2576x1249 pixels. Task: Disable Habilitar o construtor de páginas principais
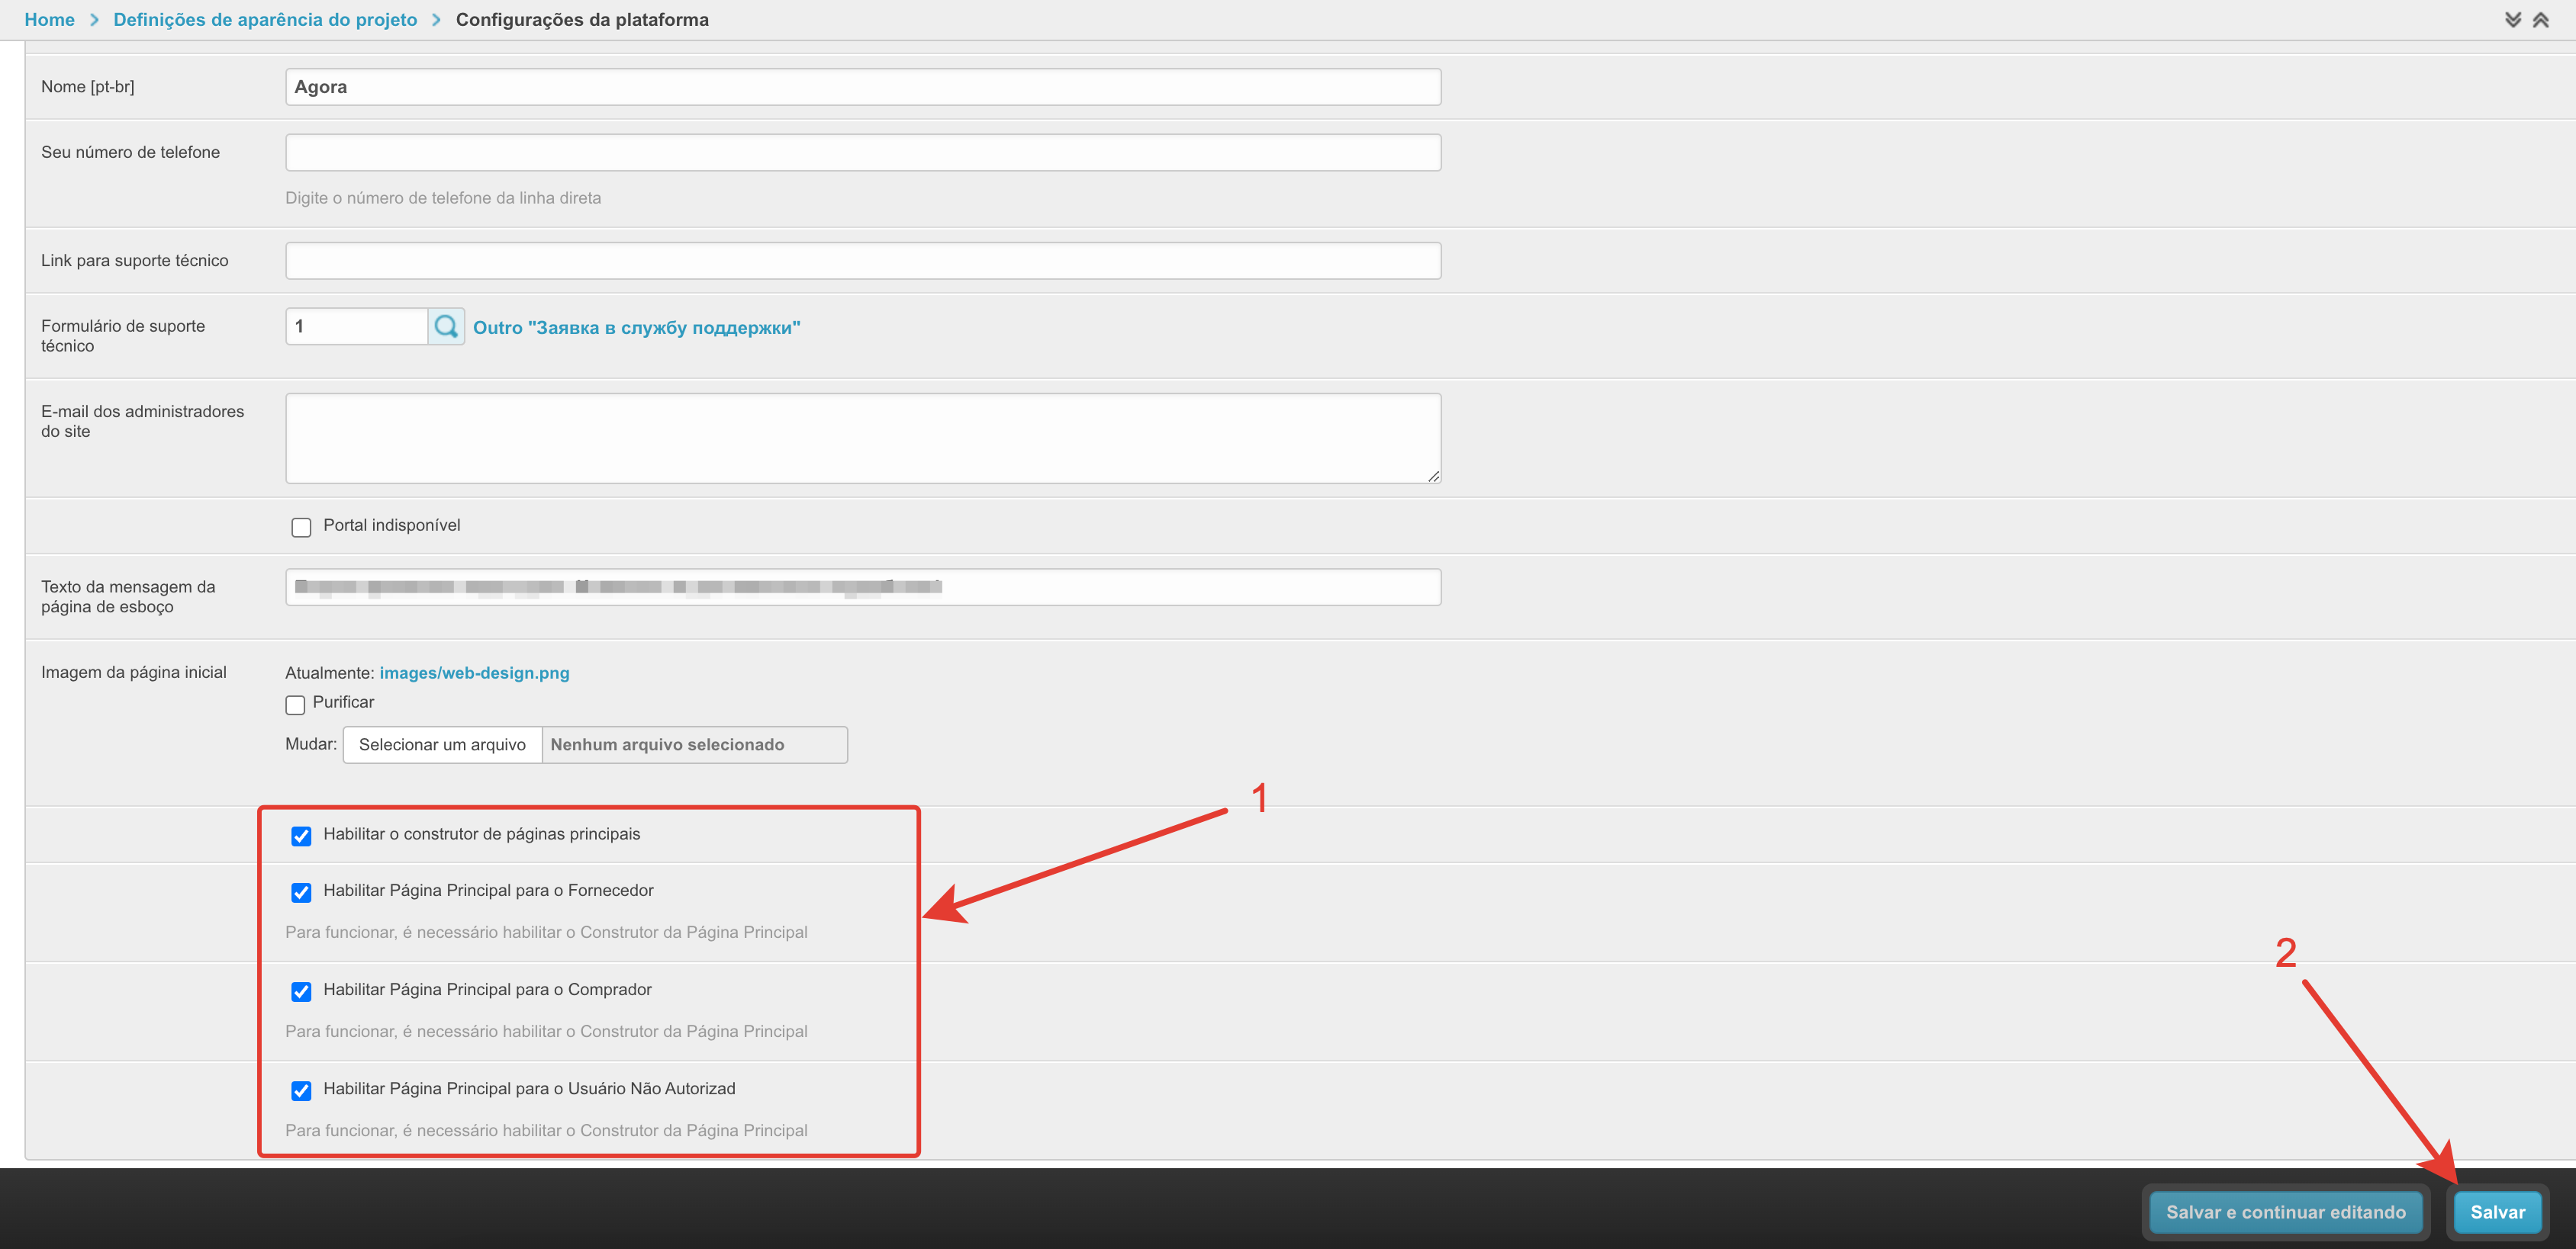tap(301, 835)
